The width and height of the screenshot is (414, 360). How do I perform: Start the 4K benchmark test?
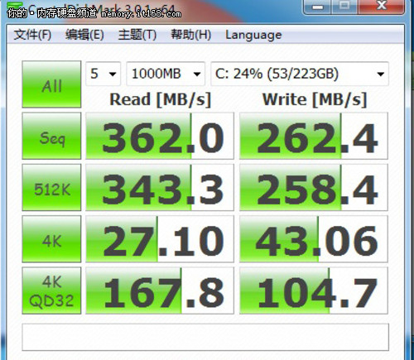point(51,239)
